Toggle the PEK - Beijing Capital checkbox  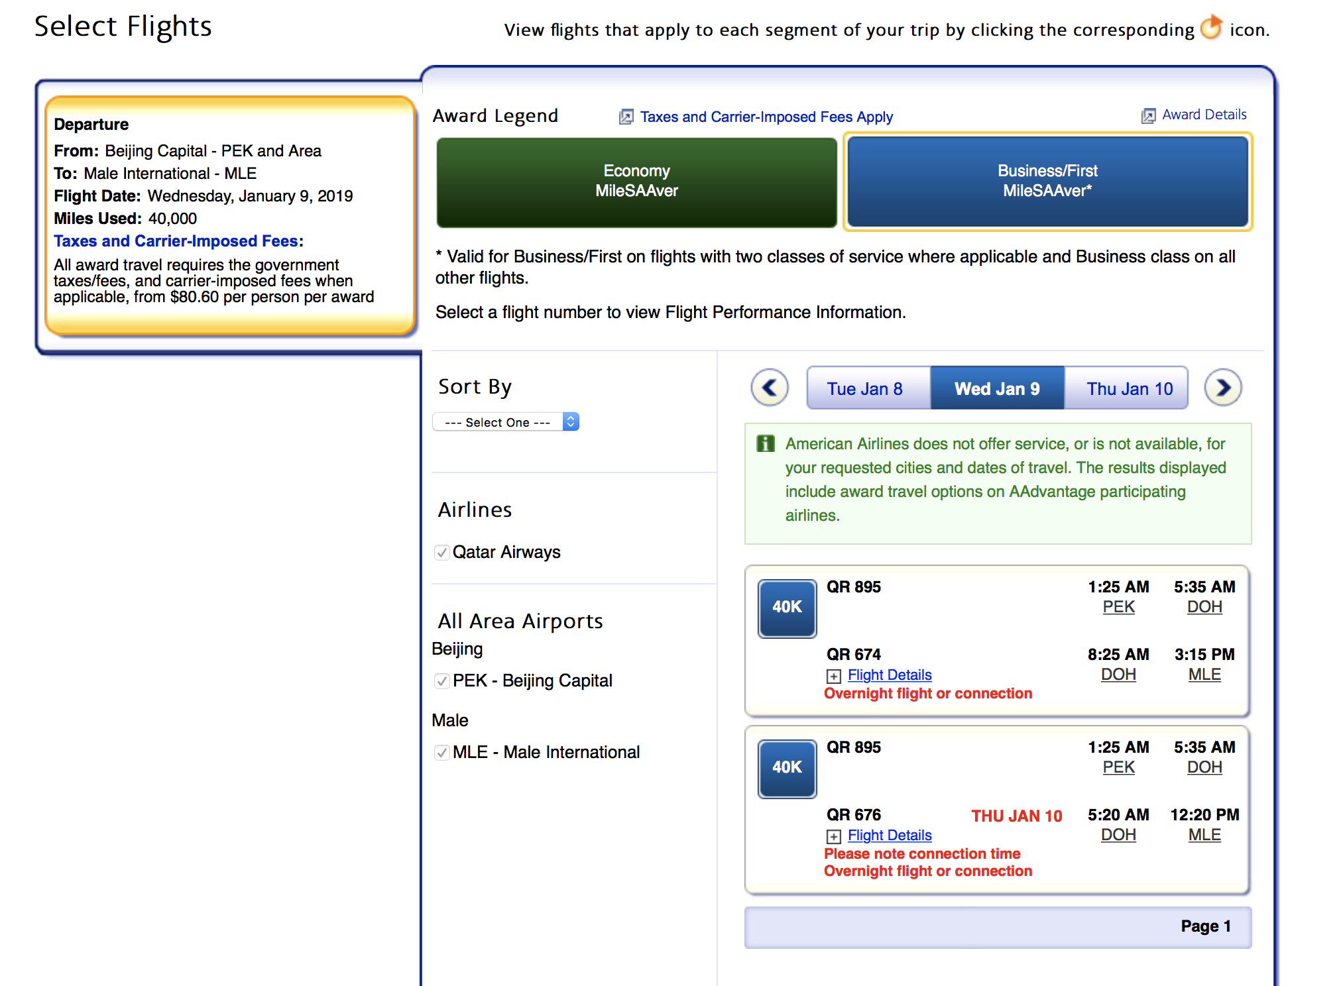point(441,681)
